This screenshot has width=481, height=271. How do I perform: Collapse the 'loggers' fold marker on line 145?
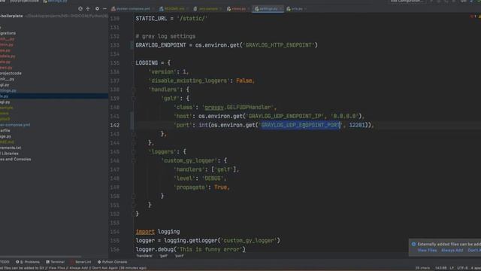[x=134, y=152]
